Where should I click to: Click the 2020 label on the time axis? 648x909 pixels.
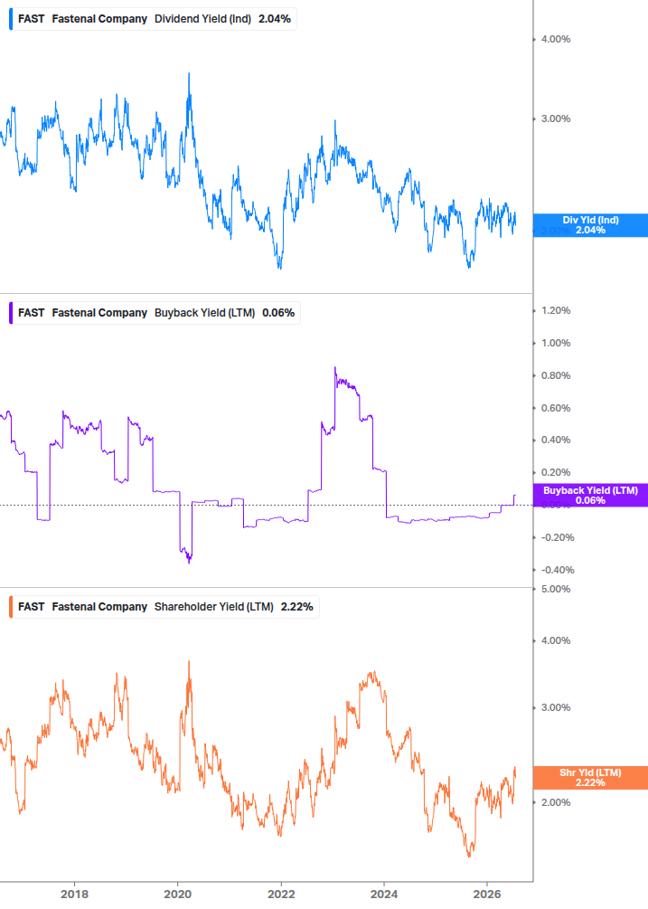point(177,895)
